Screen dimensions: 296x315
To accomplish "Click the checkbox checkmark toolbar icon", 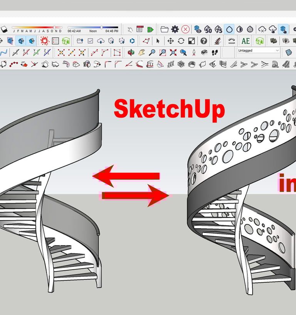I will click(90, 41).
